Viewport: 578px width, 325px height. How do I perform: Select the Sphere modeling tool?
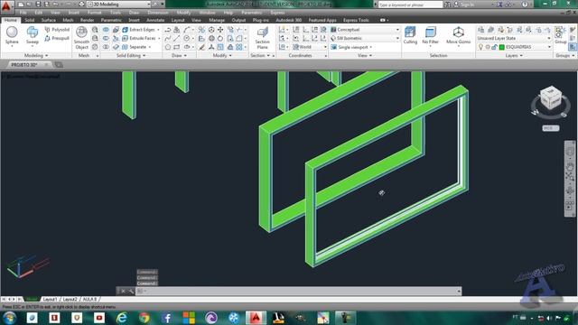click(x=12, y=35)
